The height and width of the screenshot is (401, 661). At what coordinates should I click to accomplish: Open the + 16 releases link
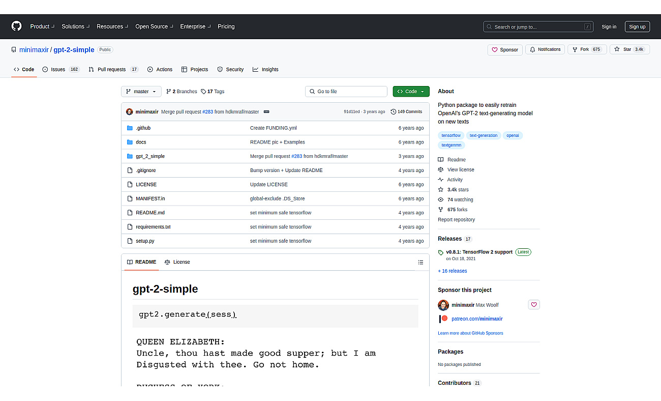click(452, 271)
